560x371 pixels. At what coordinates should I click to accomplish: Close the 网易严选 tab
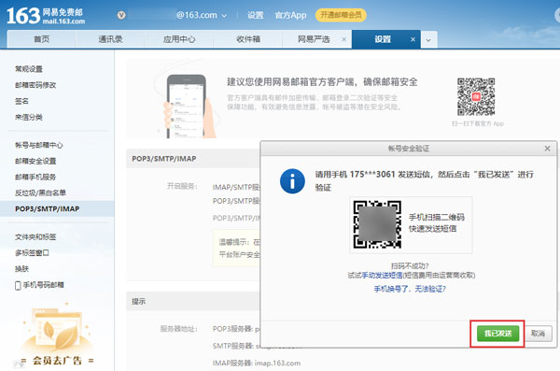[x=343, y=39]
